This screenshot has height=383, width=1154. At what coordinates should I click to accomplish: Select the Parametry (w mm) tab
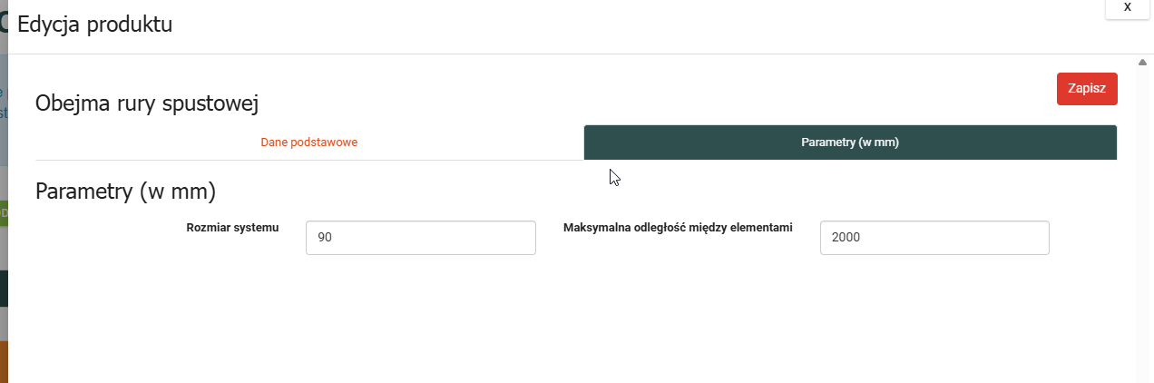(849, 142)
